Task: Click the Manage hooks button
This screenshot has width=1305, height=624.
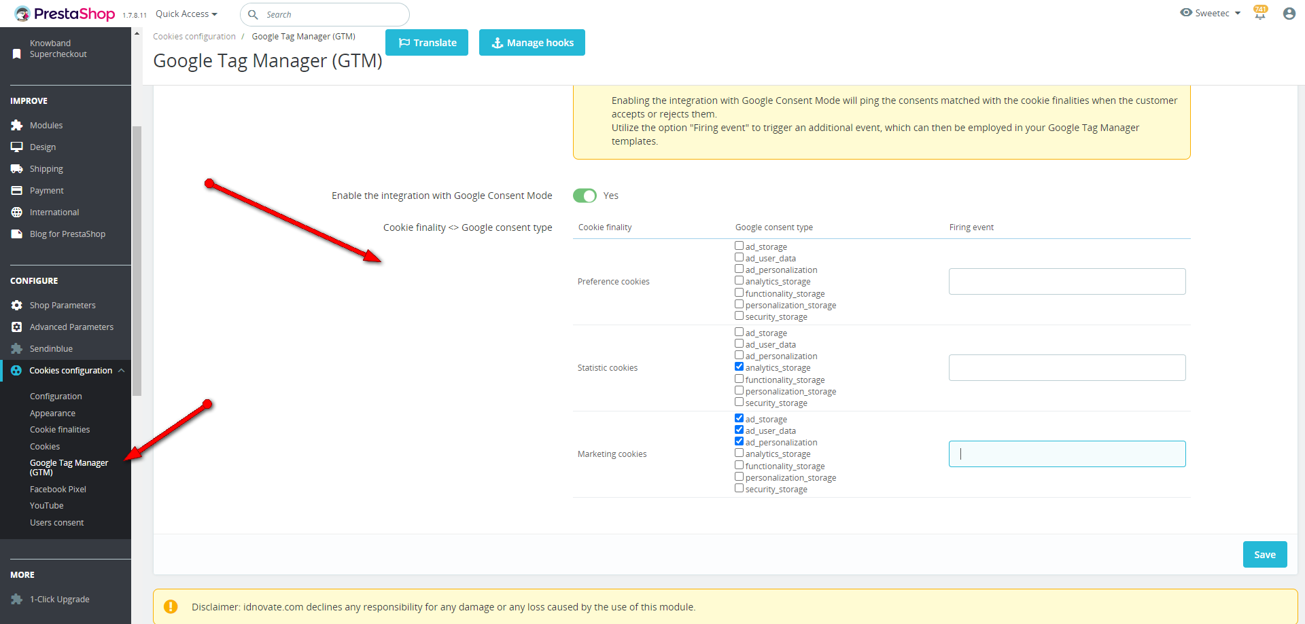Action: click(x=532, y=42)
